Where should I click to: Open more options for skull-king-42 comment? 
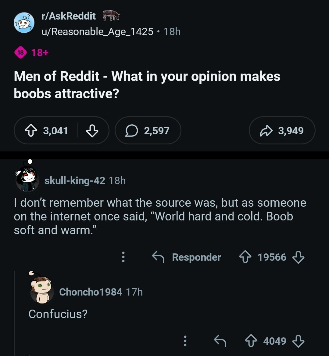(x=123, y=257)
